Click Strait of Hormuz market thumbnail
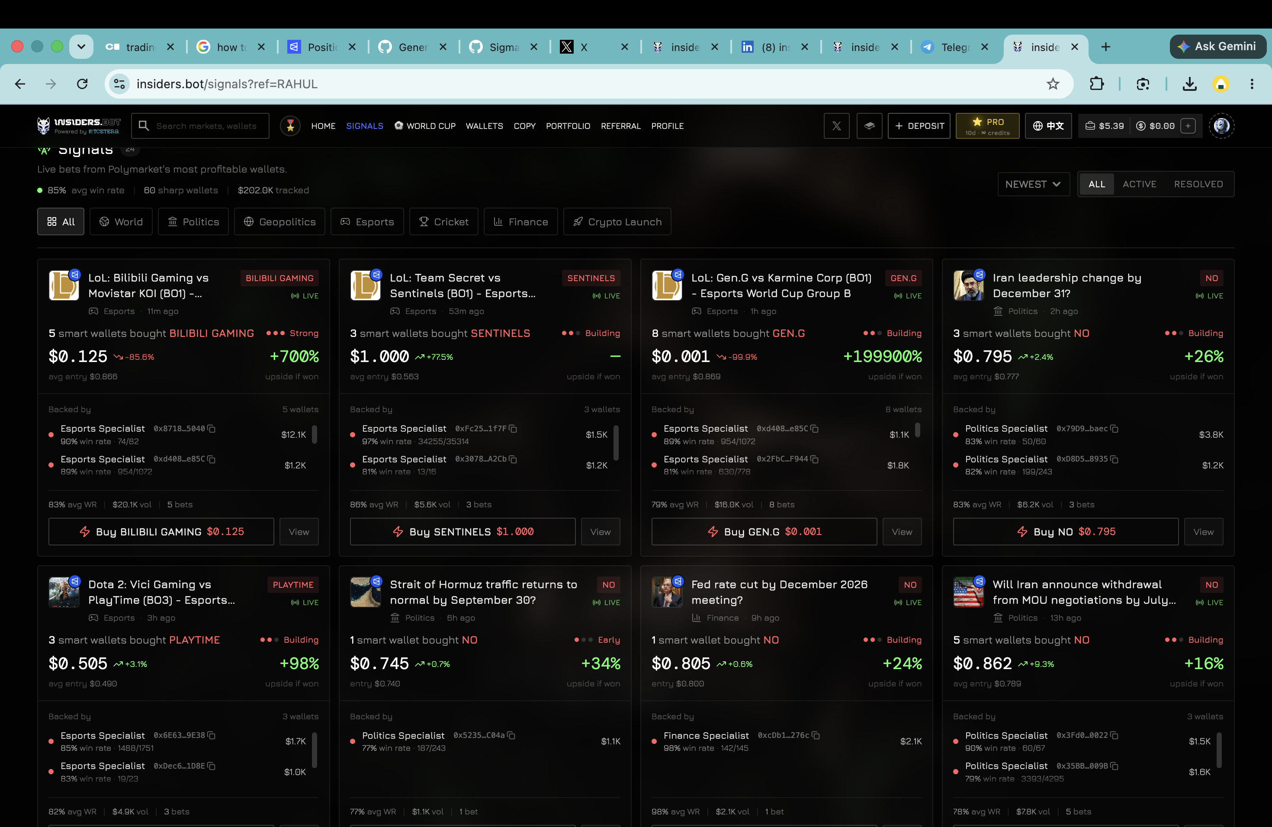This screenshot has width=1272, height=827. [x=365, y=592]
